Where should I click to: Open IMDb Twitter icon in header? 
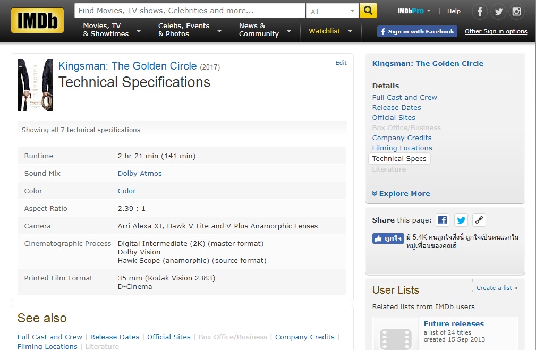(x=498, y=12)
